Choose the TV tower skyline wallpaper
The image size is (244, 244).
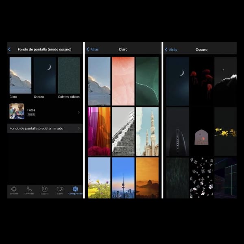coord(123,178)
